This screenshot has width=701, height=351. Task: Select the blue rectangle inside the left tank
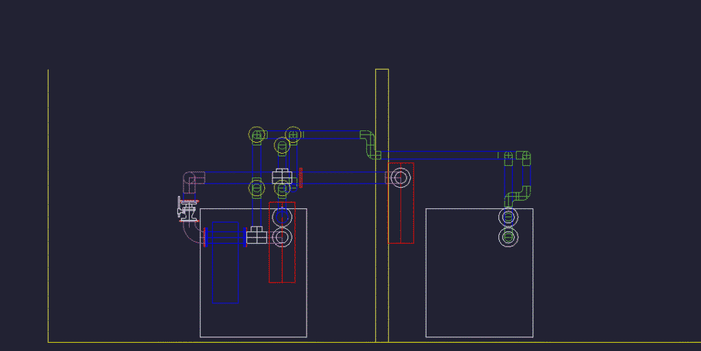coord(225,262)
